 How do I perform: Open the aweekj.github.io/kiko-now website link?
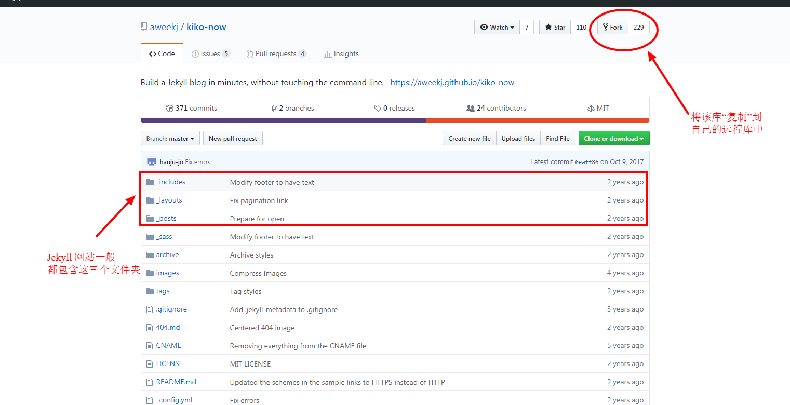coord(452,83)
